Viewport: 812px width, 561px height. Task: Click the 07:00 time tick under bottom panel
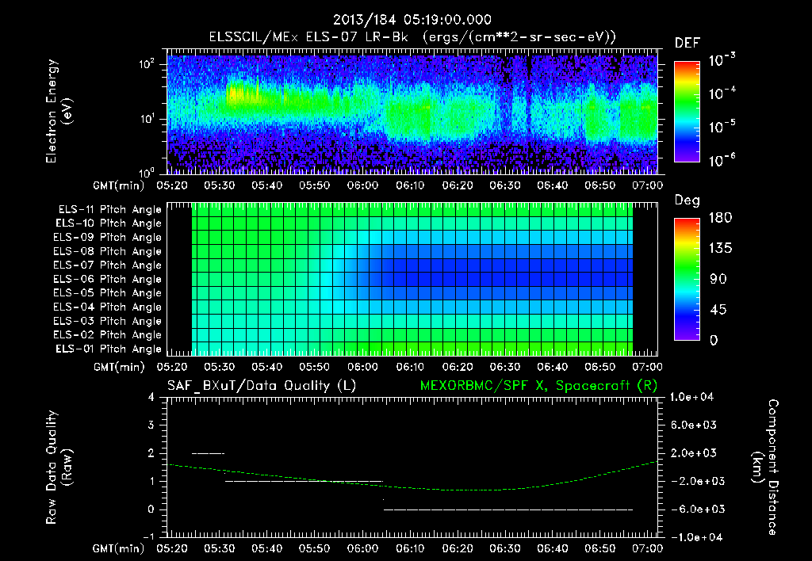pos(647,548)
